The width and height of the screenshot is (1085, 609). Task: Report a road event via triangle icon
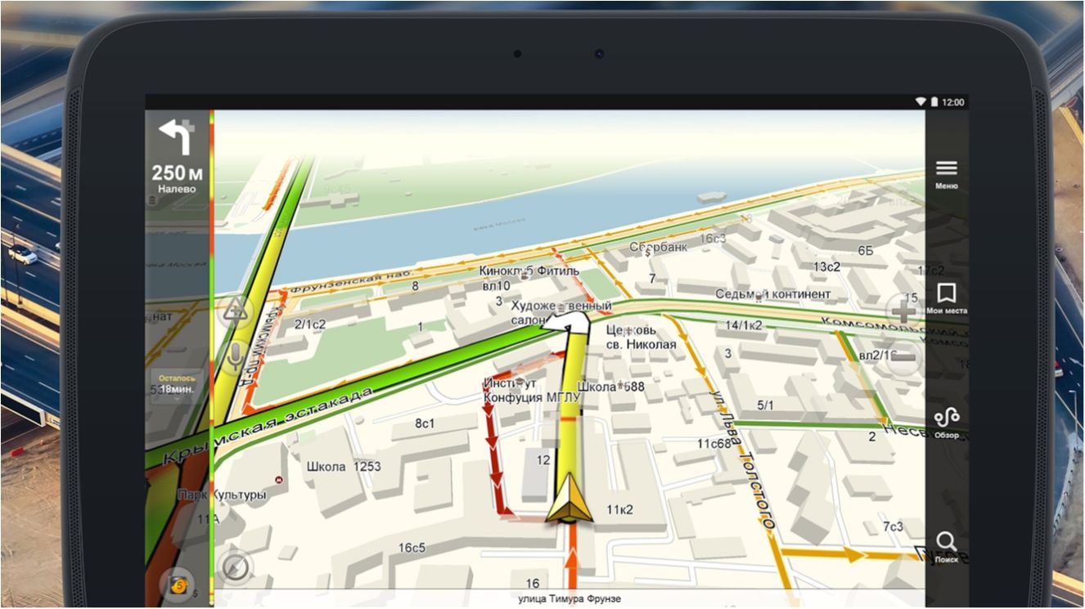pos(235,311)
